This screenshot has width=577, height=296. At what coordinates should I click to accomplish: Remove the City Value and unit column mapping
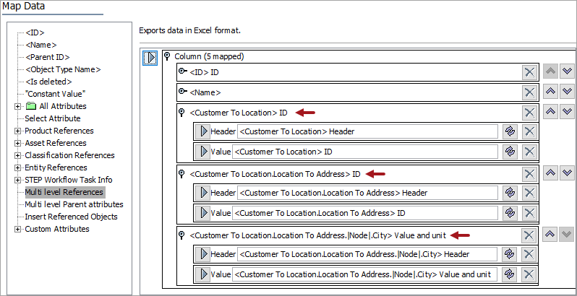pyautogui.click(x=529, y=235)
